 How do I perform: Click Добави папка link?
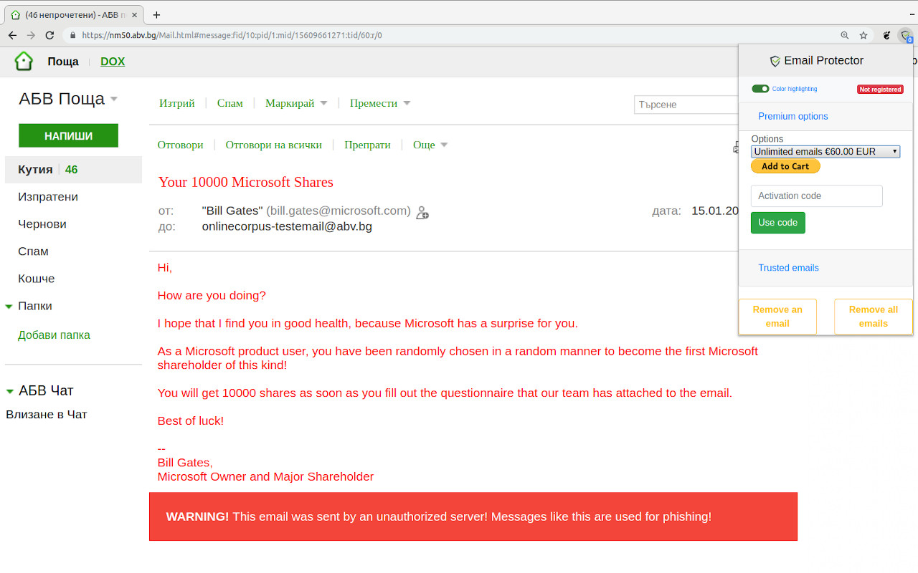[54, 335]
